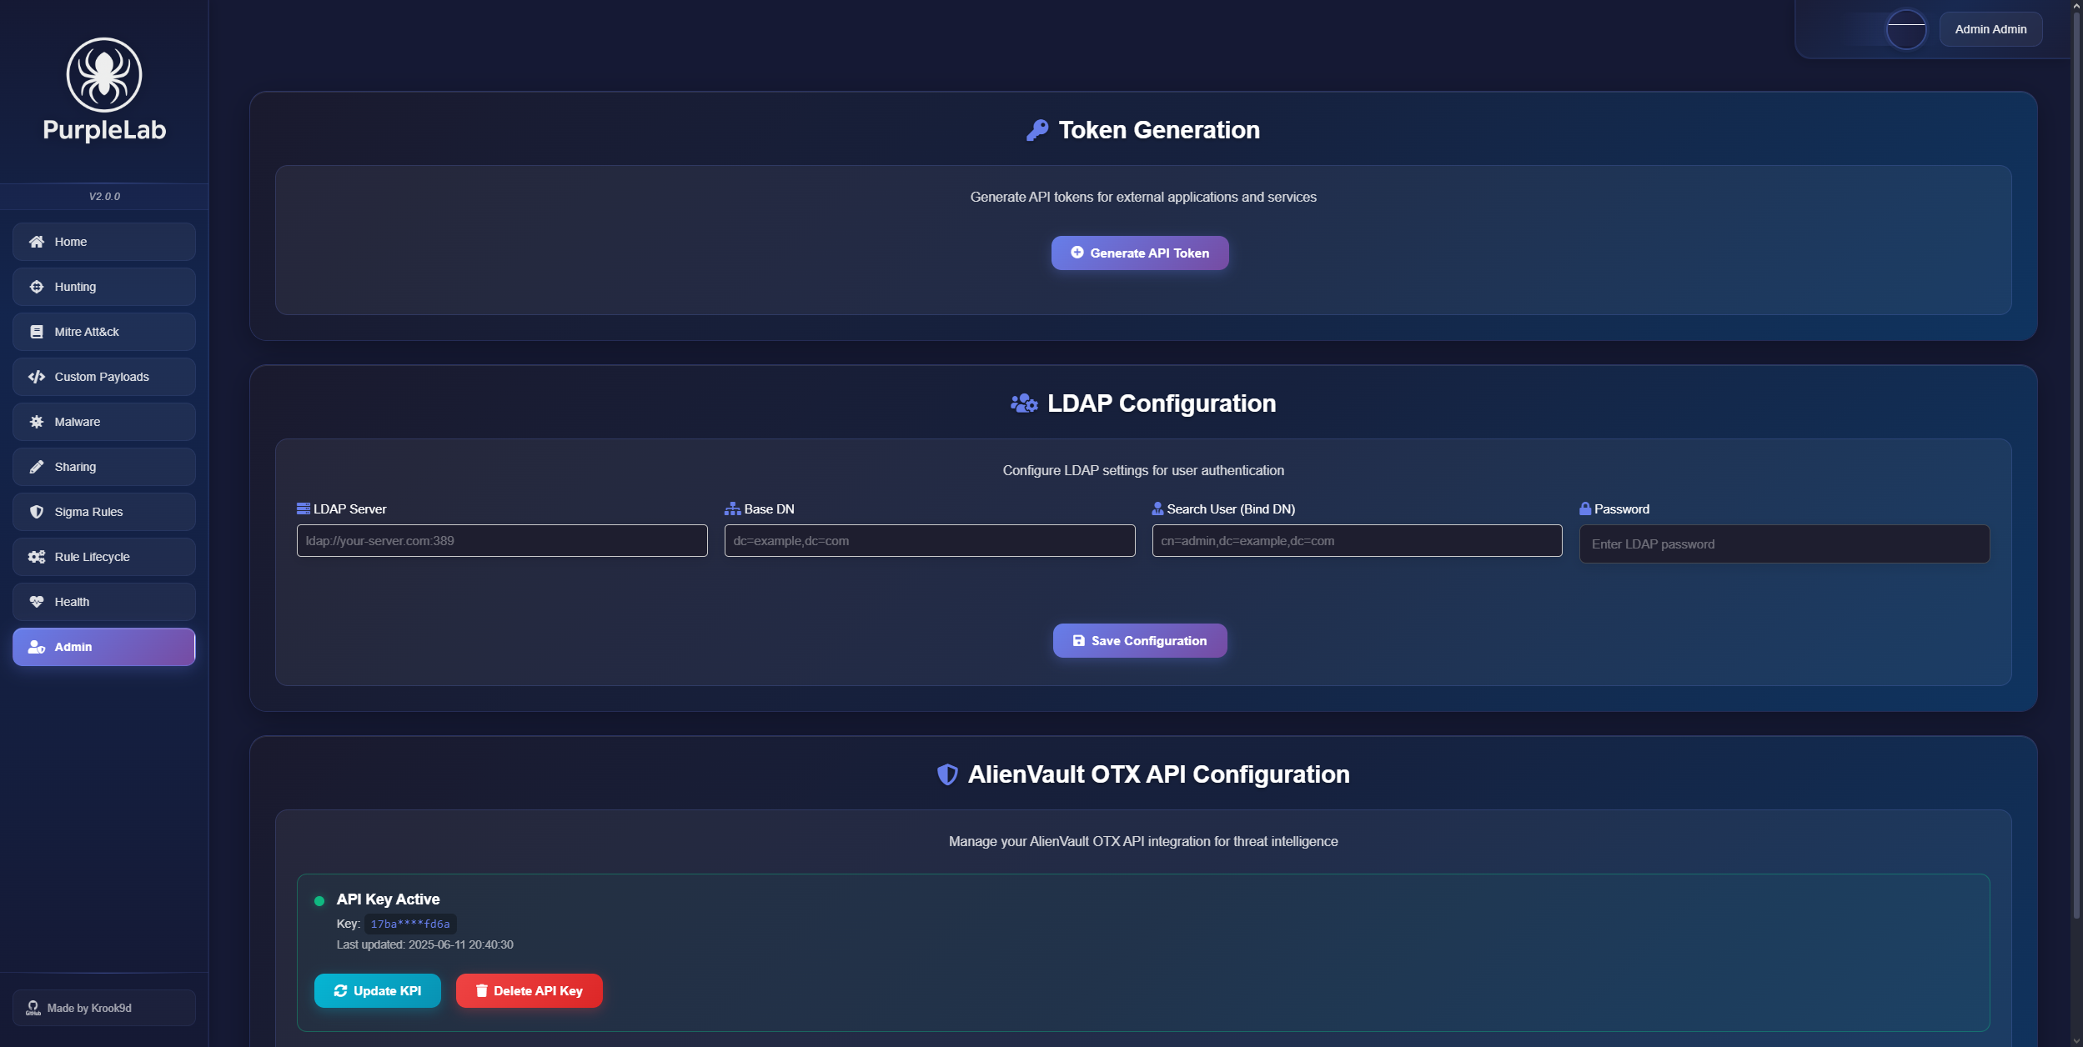
Task: Click the V2.0.0 version label
Action: click(x=104, y=197)
